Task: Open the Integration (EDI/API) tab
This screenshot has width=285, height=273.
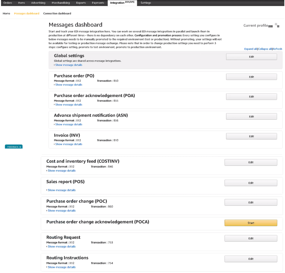Action: (122, 3)
